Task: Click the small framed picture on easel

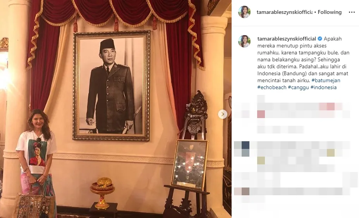Action: coord(190,164)
